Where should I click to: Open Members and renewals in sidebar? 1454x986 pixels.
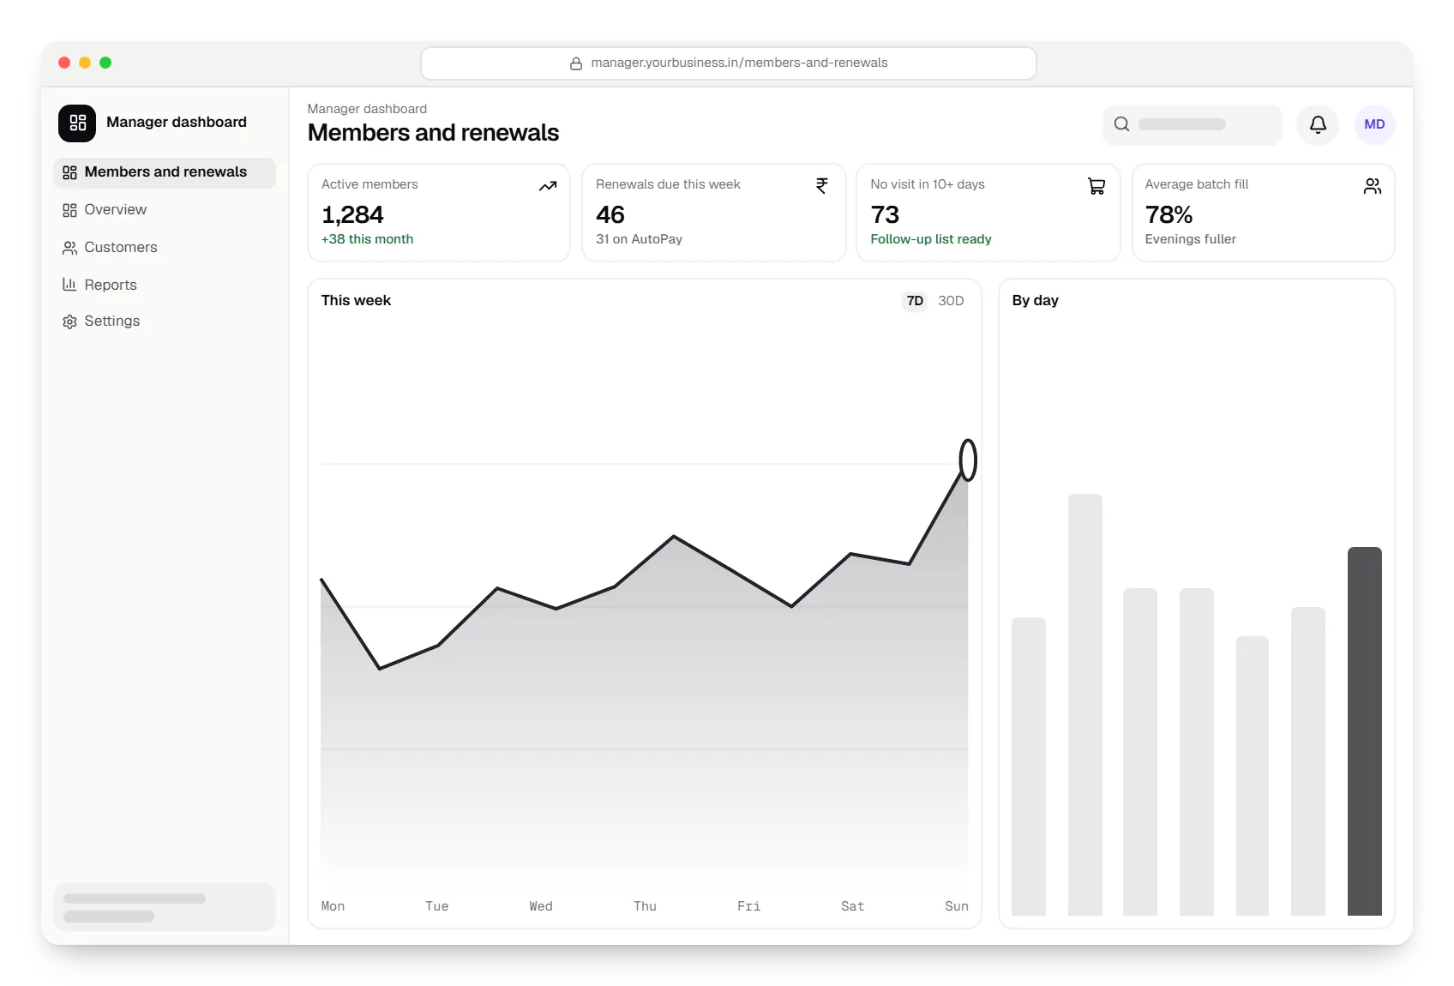(165, 172)
